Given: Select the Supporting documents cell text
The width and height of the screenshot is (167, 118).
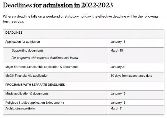Looking at the screenshot, I should (x=28, y=50).
